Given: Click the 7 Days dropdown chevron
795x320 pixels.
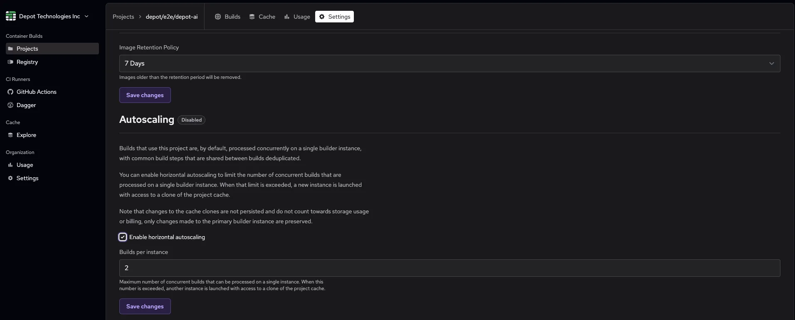Looking at the screenshot, I should [771, 64].
